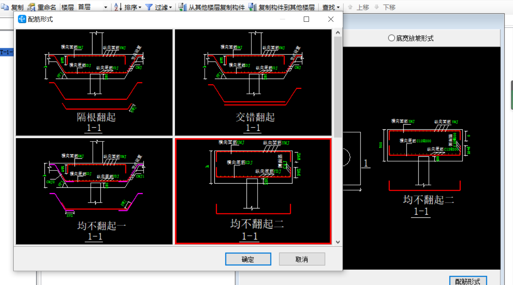Select the 均不翻起一 rebar form thumbnail
513x285 pixels.
(x=94, y=191)
